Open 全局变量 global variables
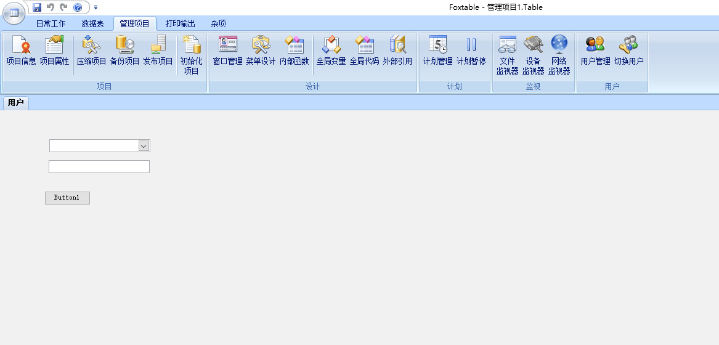Screen dimensions: 719x345 [x=331, y=50]
